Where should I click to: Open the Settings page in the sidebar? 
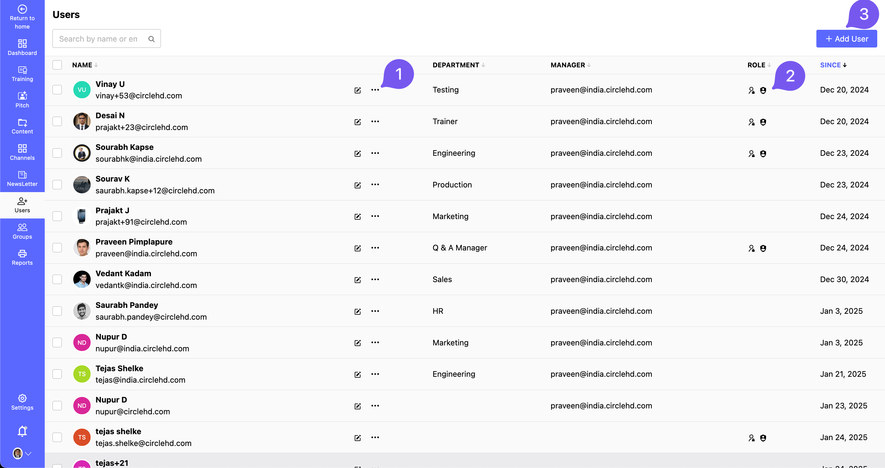coord(22,402)
